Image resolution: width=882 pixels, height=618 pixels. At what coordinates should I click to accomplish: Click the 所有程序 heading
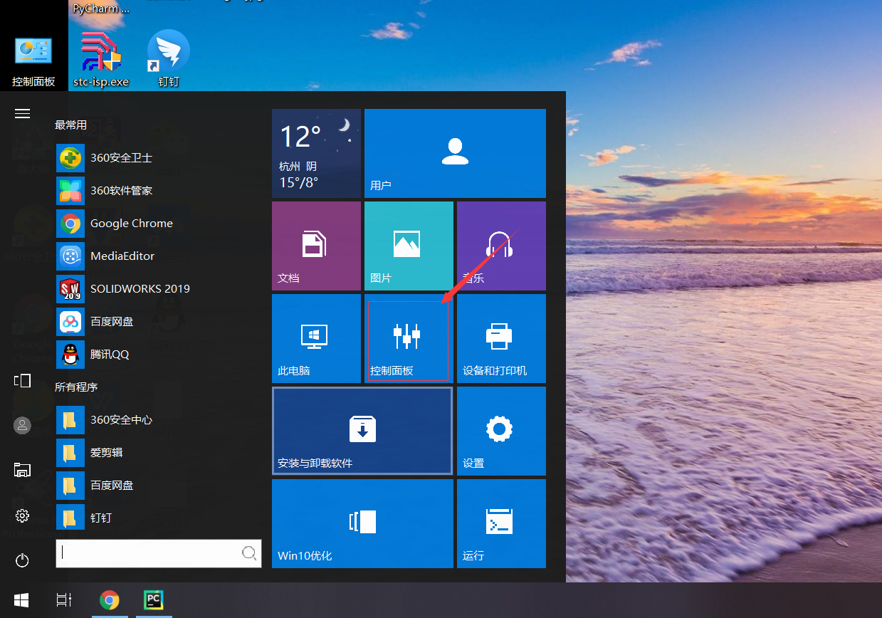coord(76,387)
